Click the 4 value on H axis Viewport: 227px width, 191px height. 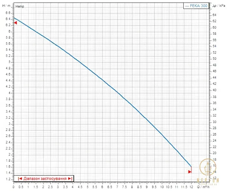[10, 93]
